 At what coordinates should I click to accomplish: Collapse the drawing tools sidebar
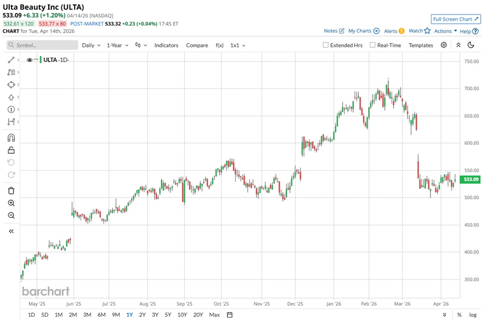pos(11,231)
